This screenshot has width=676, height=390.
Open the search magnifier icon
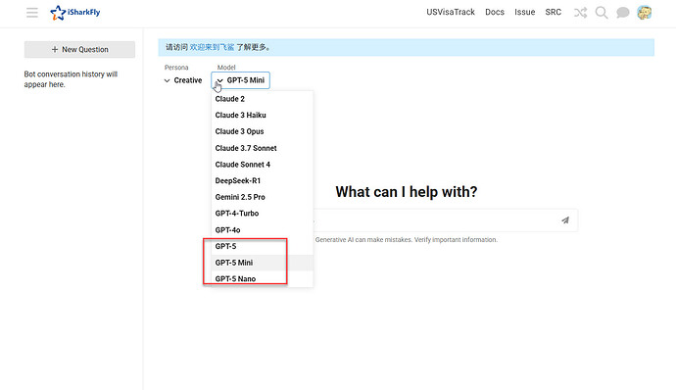pyautogui.click(x=602, y=13)
